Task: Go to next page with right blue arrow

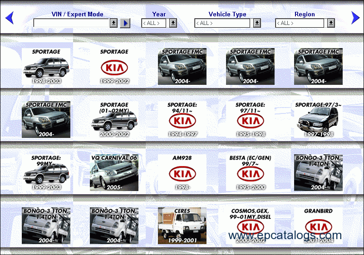Action: coord(355,18)
